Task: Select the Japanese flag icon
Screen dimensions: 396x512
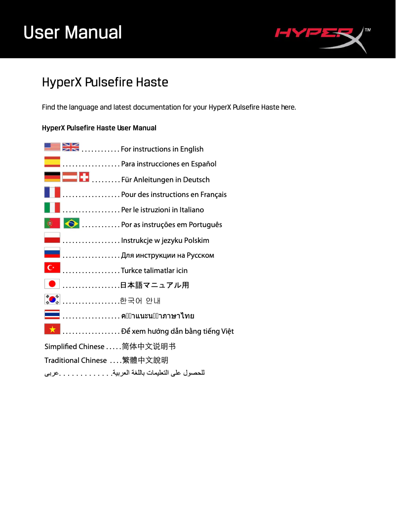Action: click(x=52, y=283)
